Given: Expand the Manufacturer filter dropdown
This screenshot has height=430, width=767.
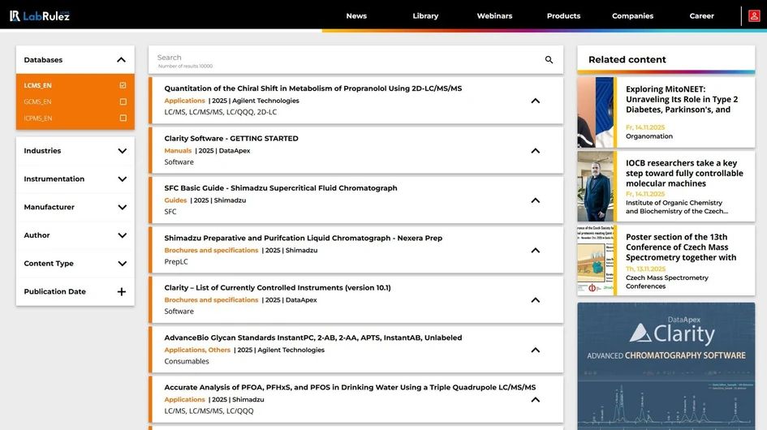Looking at the screenshot, I should coord(122,208).
